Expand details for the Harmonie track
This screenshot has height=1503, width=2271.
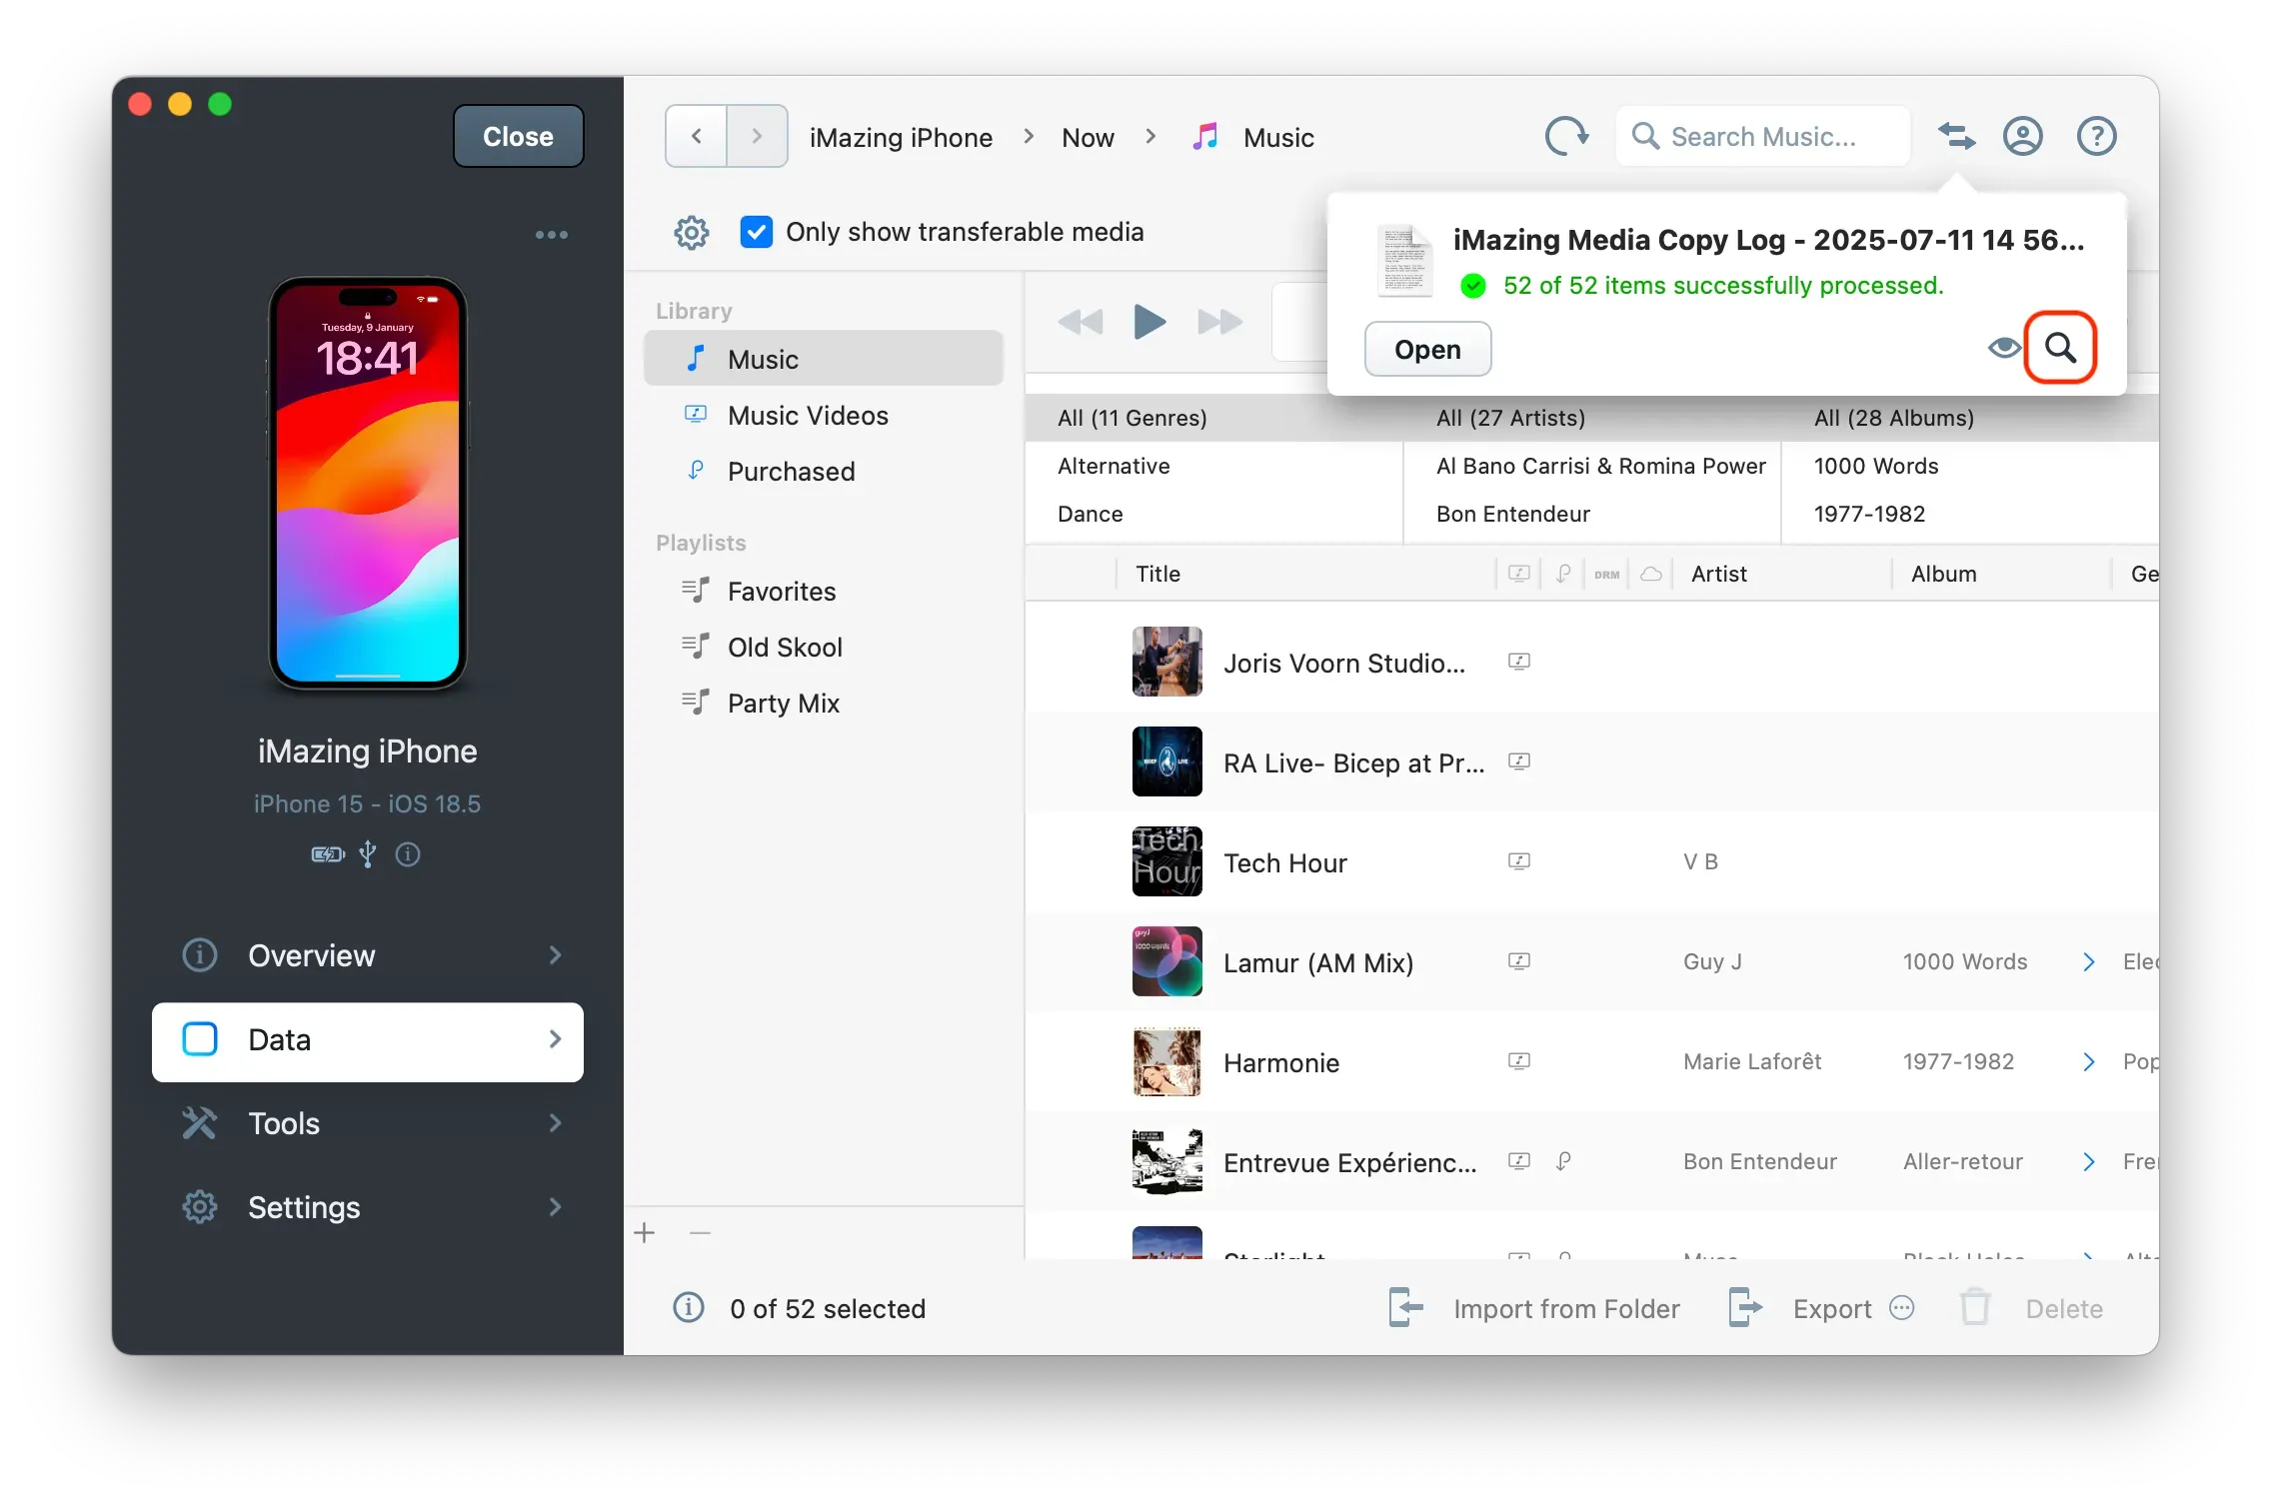[2087, 1061]
